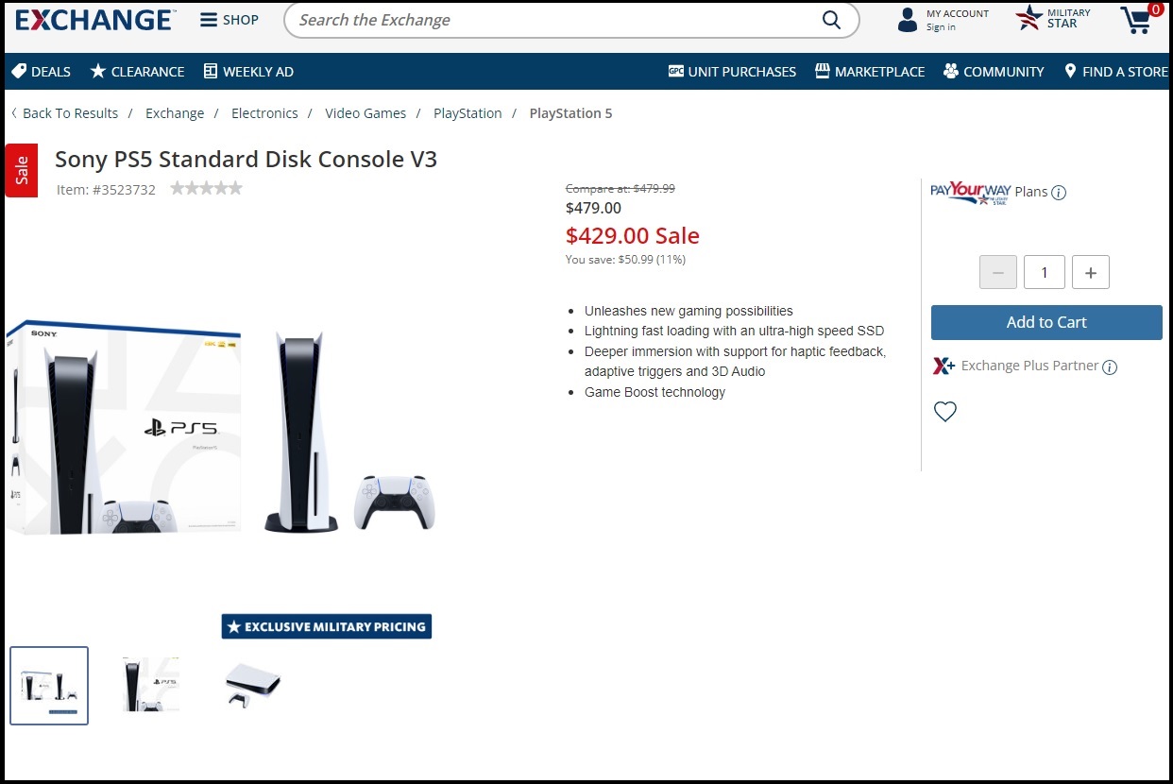Select the horizontal console thumbnail
This screenshot has width=1173, height=784.
(253, 685)
